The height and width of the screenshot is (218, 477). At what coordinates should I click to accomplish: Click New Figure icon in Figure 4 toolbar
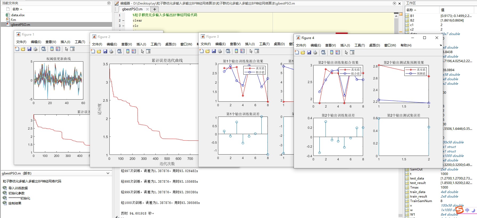tap(297, 52)
